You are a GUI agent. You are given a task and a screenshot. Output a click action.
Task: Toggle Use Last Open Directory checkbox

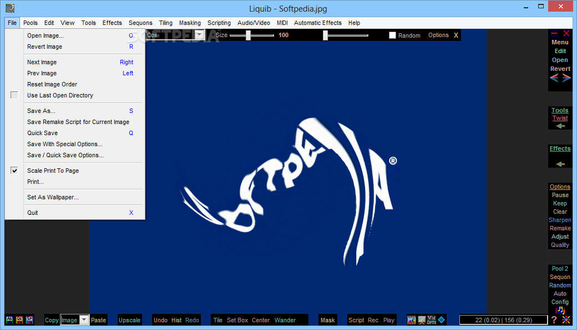point(14,95)
